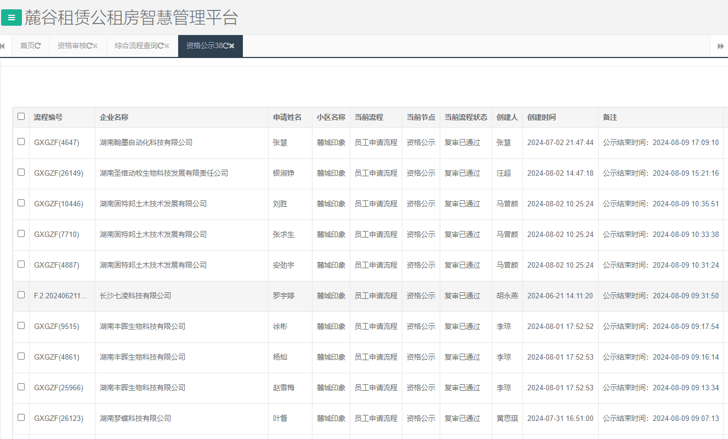This screenshot has width=728, height=439.
Task: Check the checkbox for row GXGZF(26123)
Action: point(21,417)
